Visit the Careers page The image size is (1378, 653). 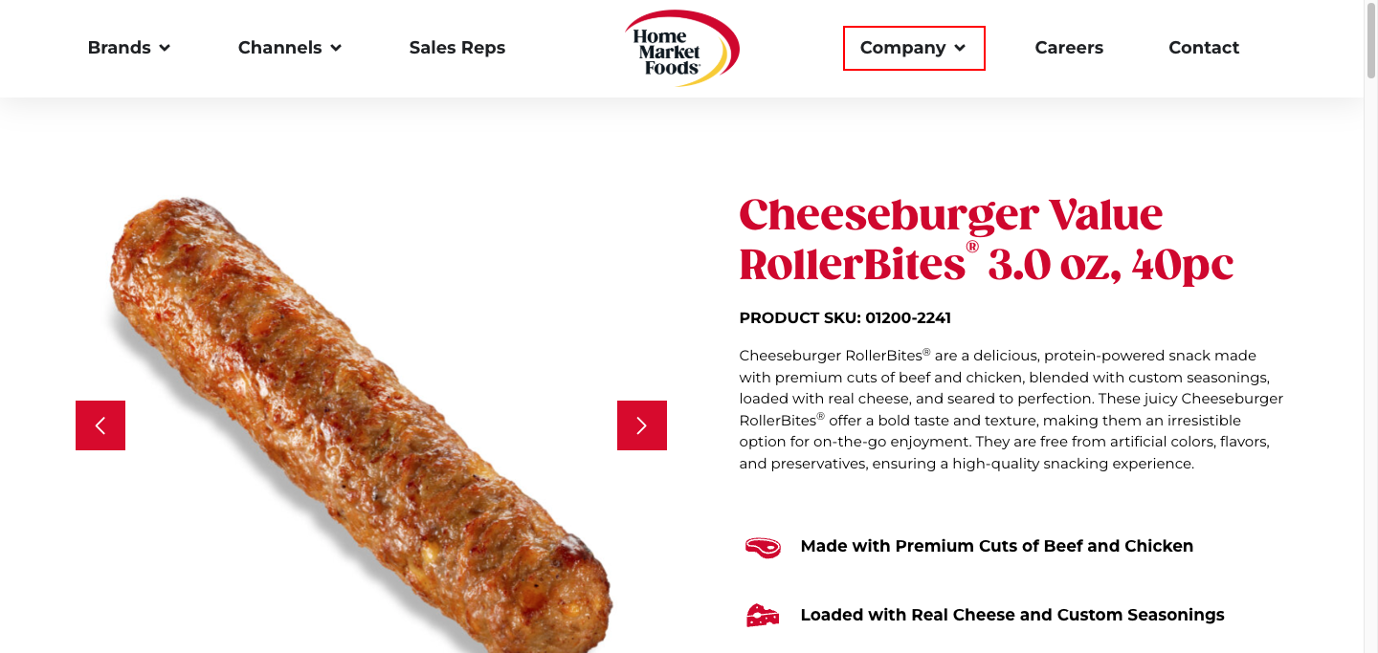(x=1069, y=48)
